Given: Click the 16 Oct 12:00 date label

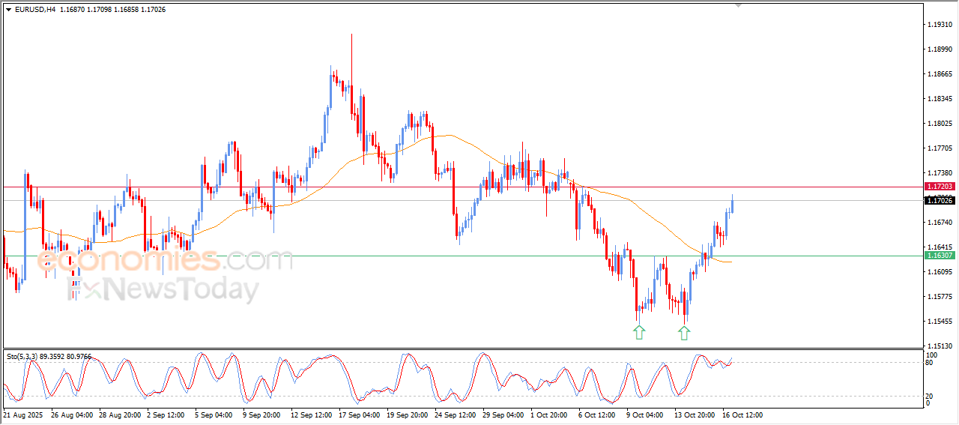Looking at the screenshot, I should [742, 415].
